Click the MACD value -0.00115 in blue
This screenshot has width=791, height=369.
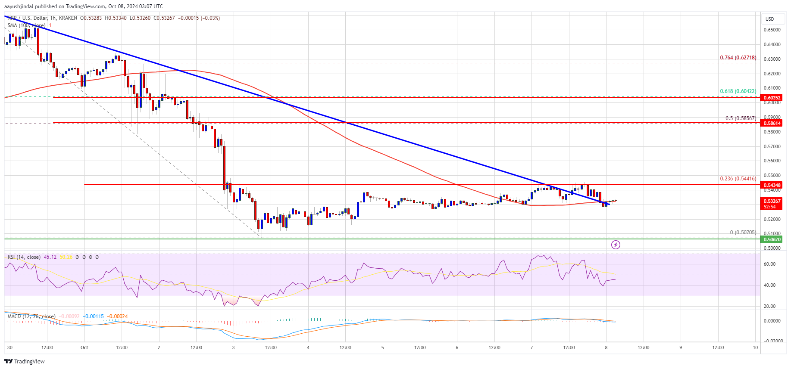pyautogui.click(x=94, y=316)
